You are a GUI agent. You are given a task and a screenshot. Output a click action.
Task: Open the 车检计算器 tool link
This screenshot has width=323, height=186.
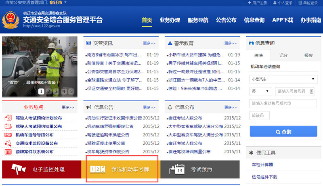coord(262,165)
